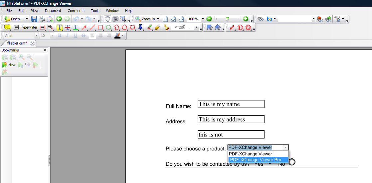Viewport: 372px width, 183px height.
Task: Click the email envelope icon
Action: click(x=50, y=19)
